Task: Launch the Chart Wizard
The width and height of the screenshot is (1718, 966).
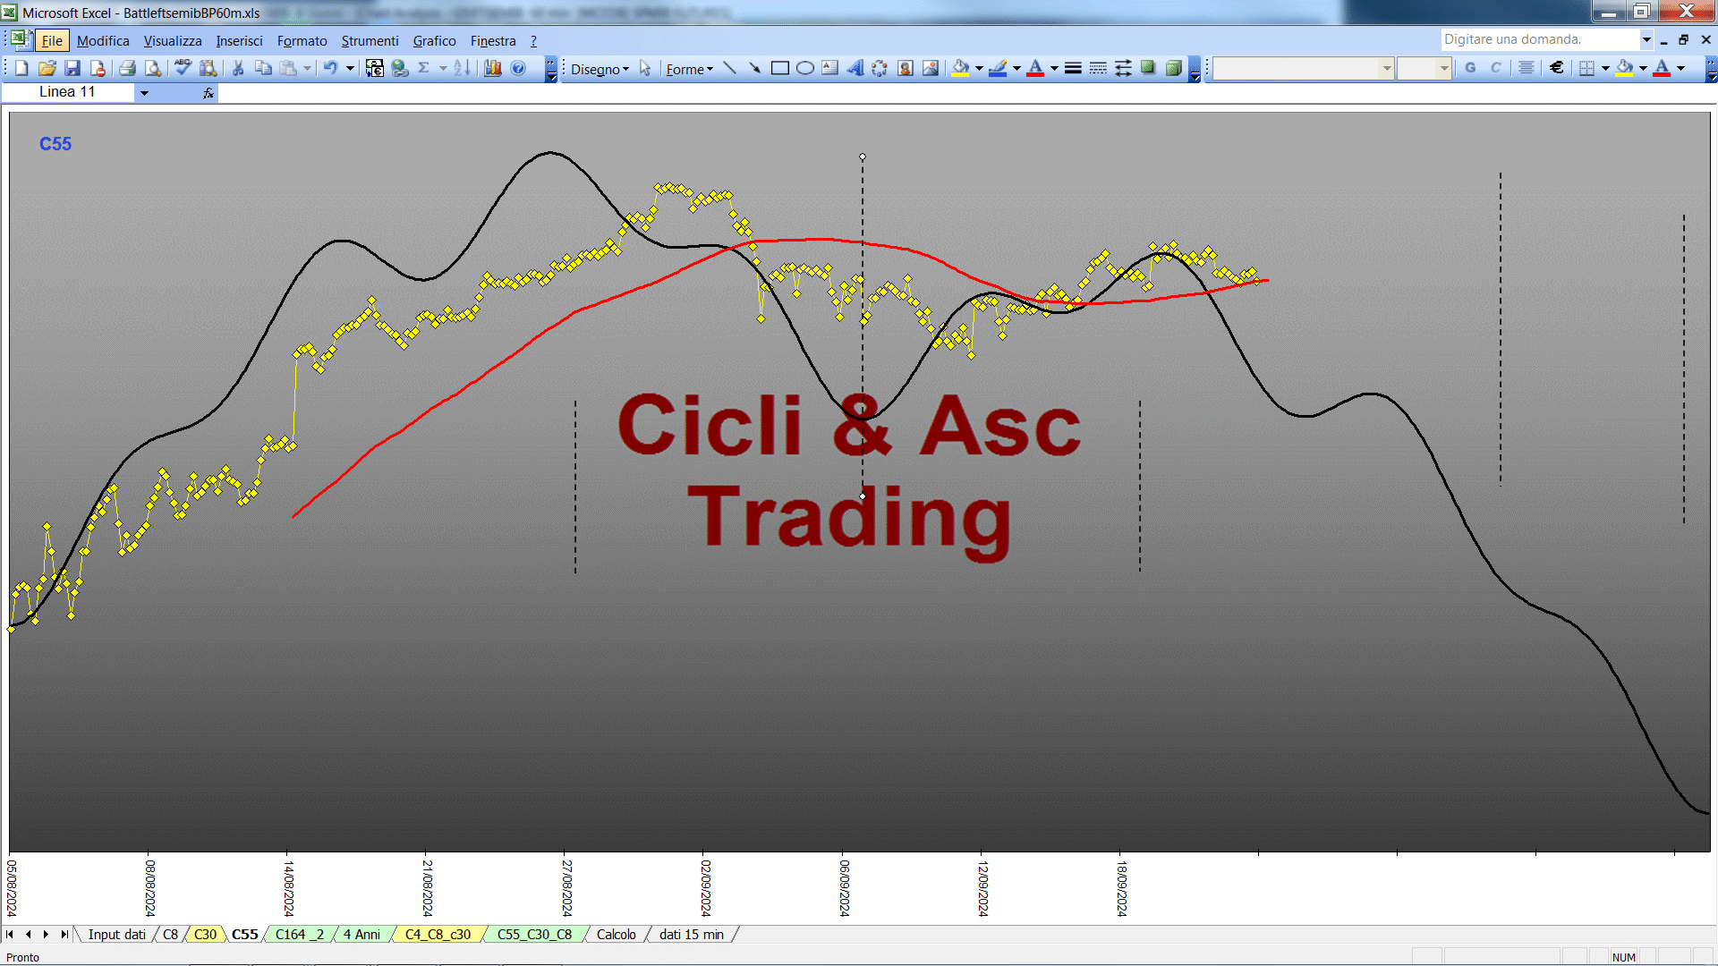Action: (493, 68)
